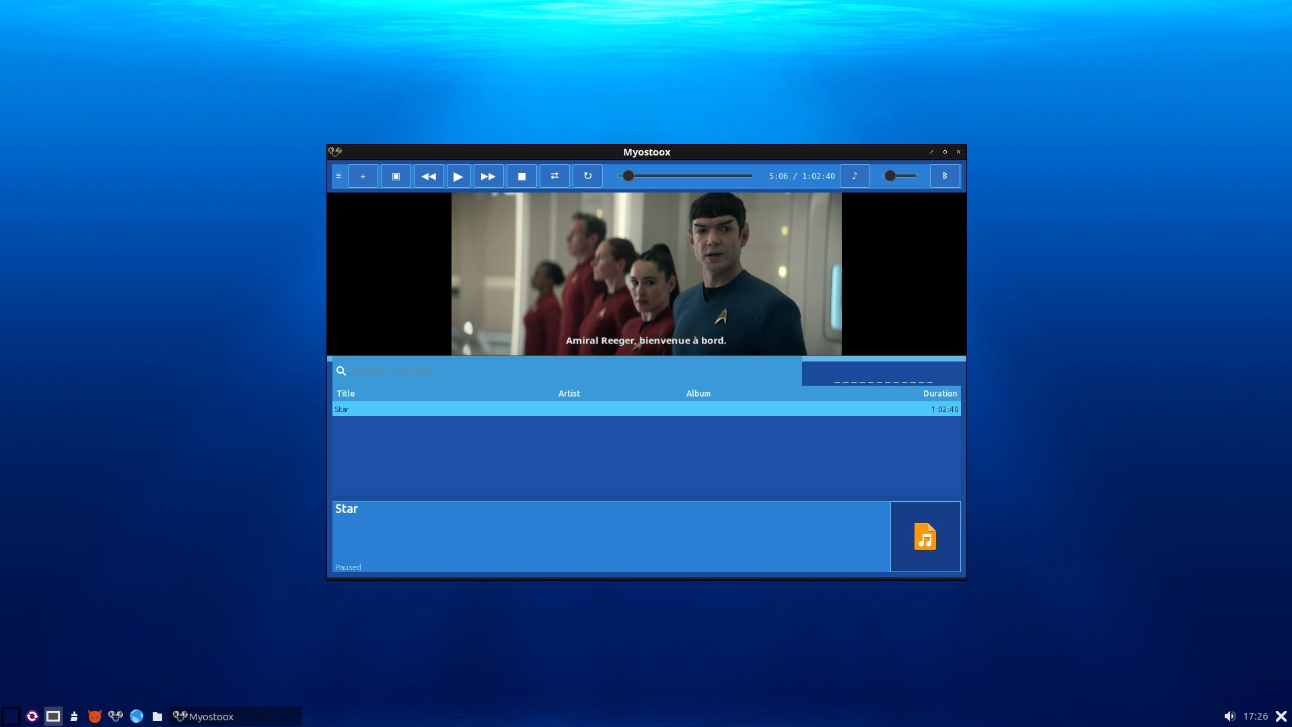1292x727 pixels.
Task: Stop playback with the stop button
Action: pos(522,176)
